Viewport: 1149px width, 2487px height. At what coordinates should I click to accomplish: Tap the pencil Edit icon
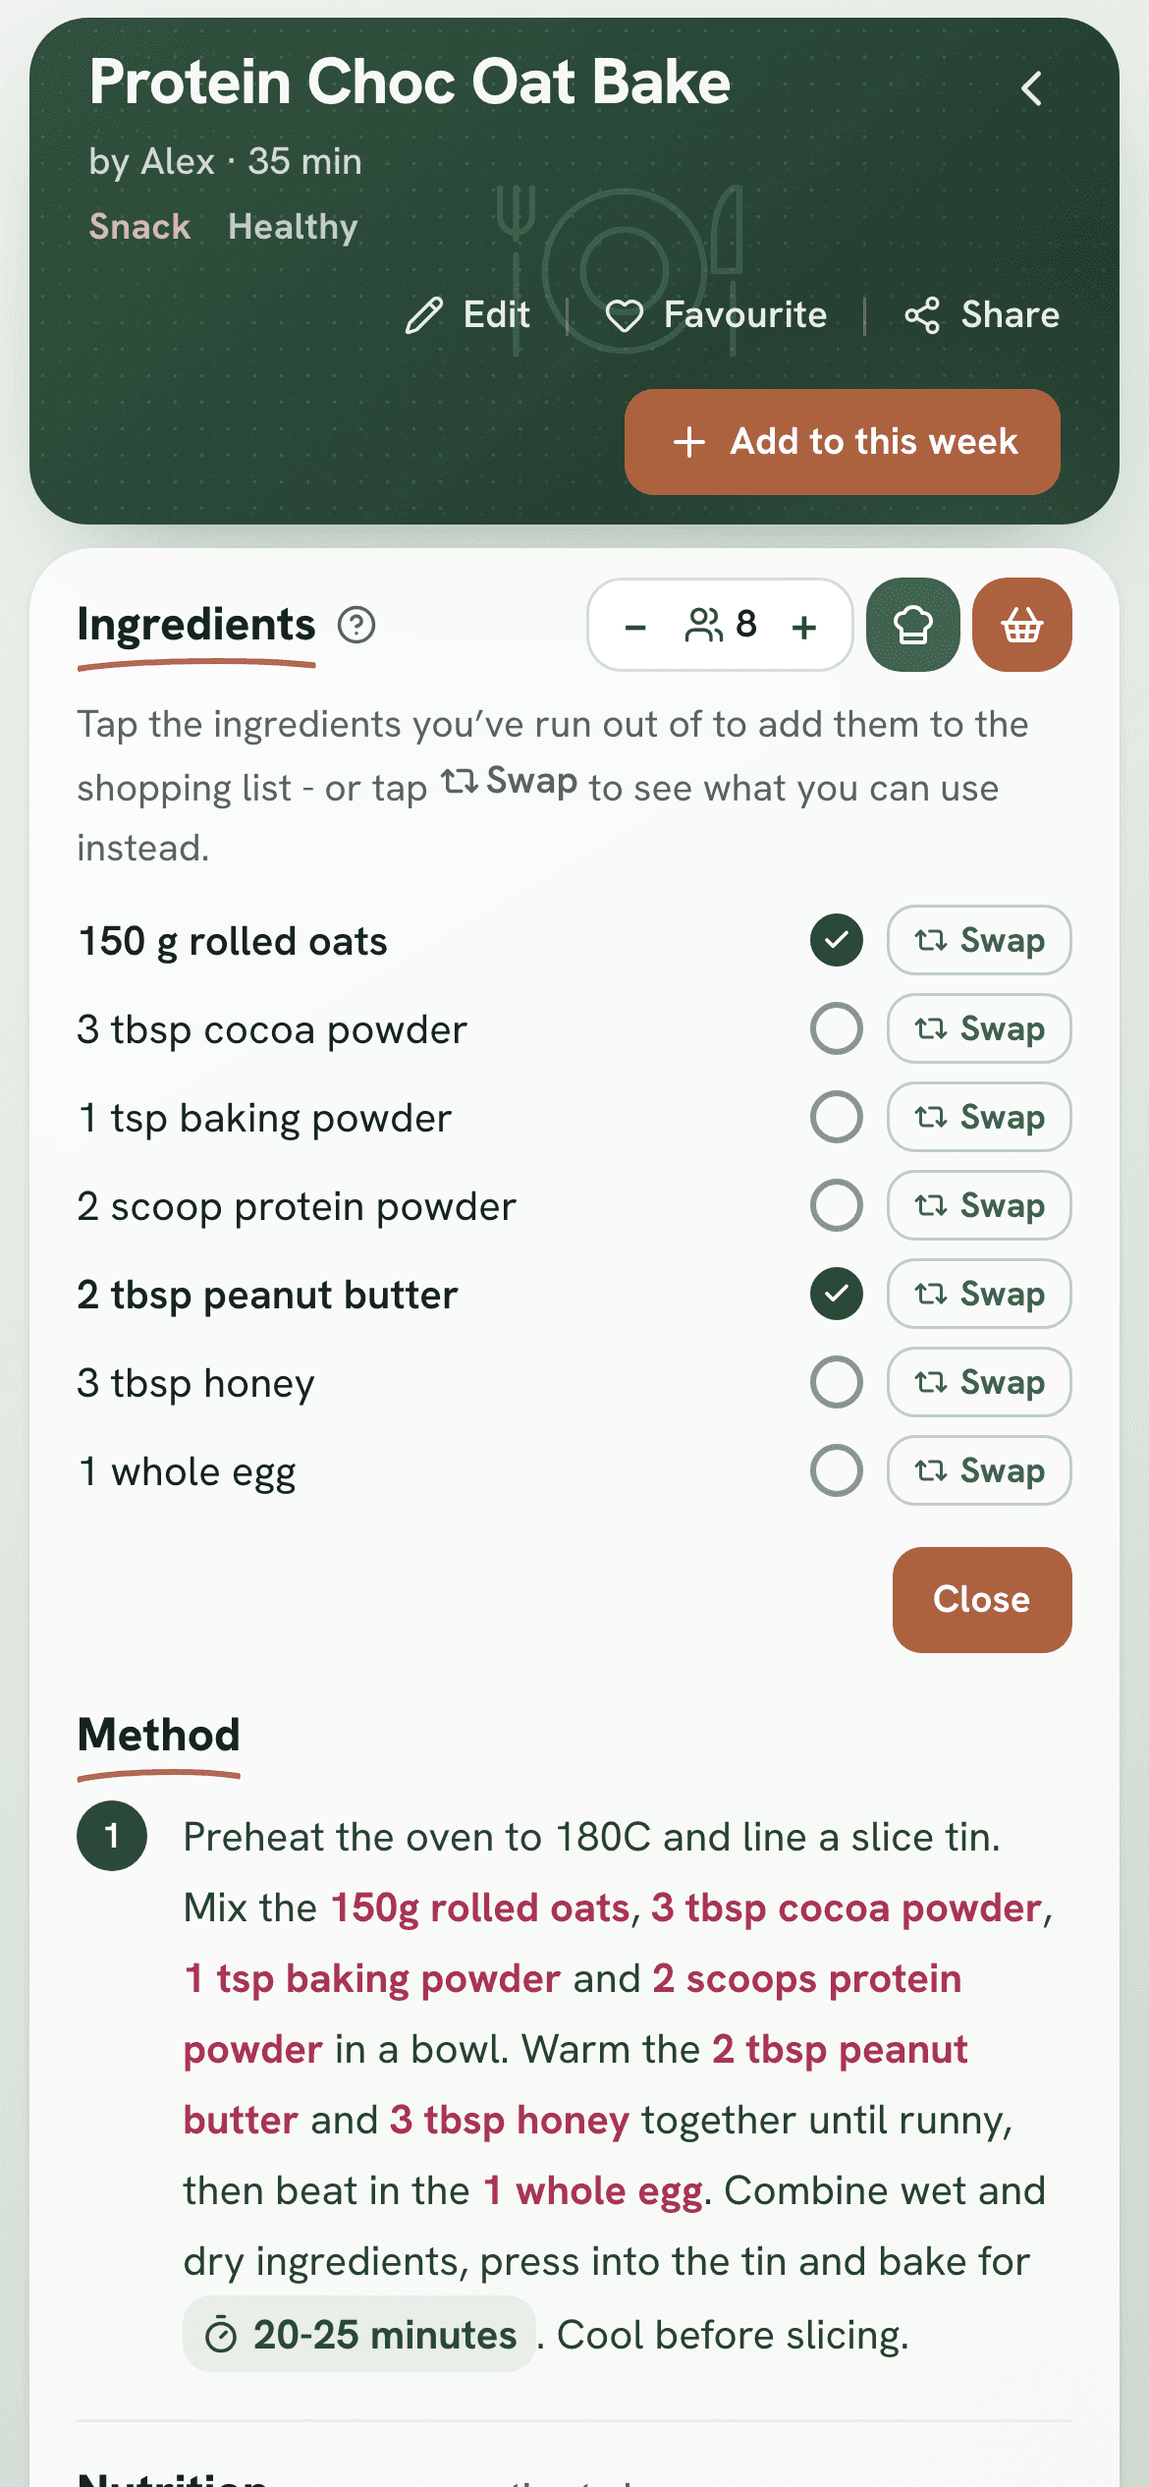(424, 315)
